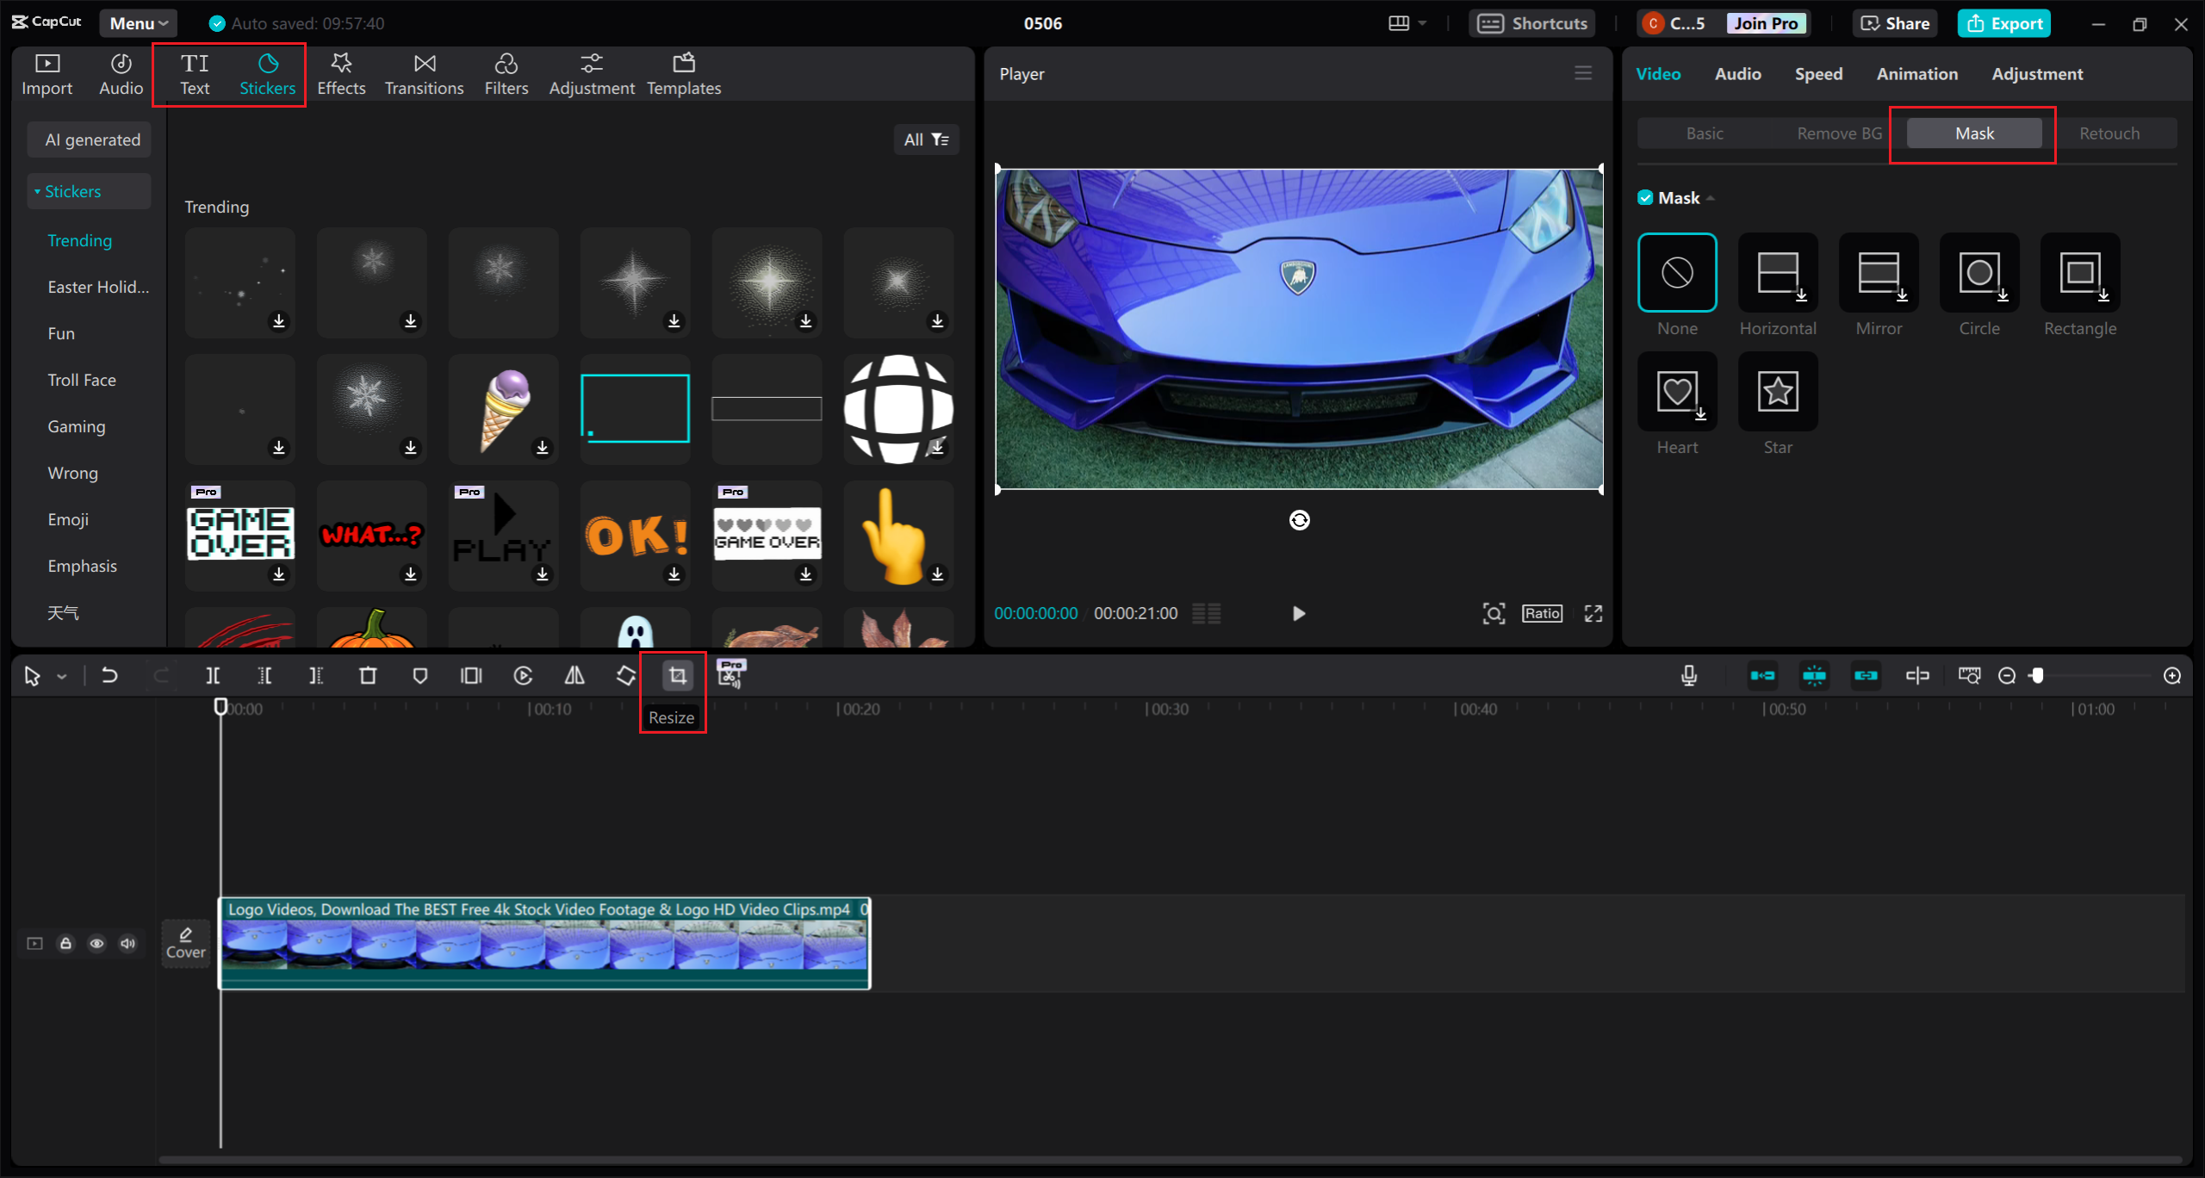Open the Menu dropdown
This screenshot has height=1178, width=2205.
138,23
